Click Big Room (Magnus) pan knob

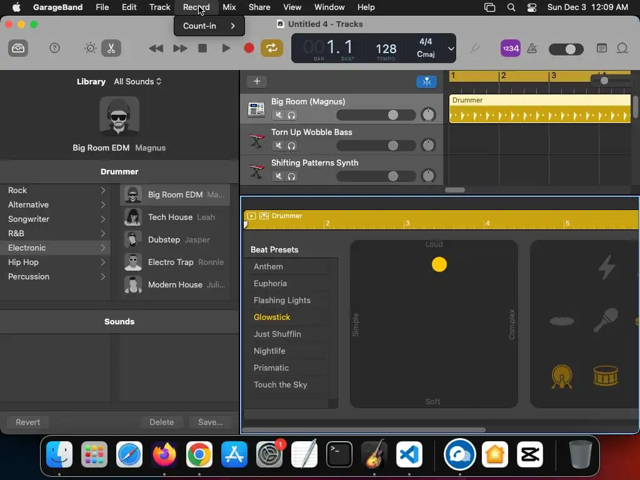428,115
